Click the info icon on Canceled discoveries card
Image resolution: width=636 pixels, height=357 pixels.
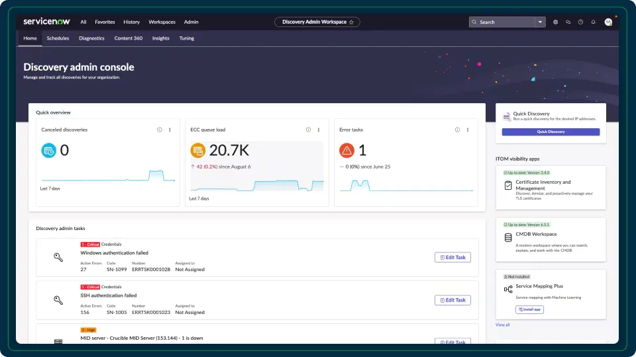(x=160, y=130)
